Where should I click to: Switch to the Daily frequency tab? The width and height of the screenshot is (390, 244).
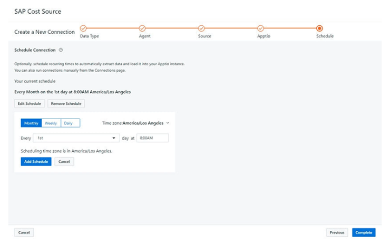coord(71,123)
